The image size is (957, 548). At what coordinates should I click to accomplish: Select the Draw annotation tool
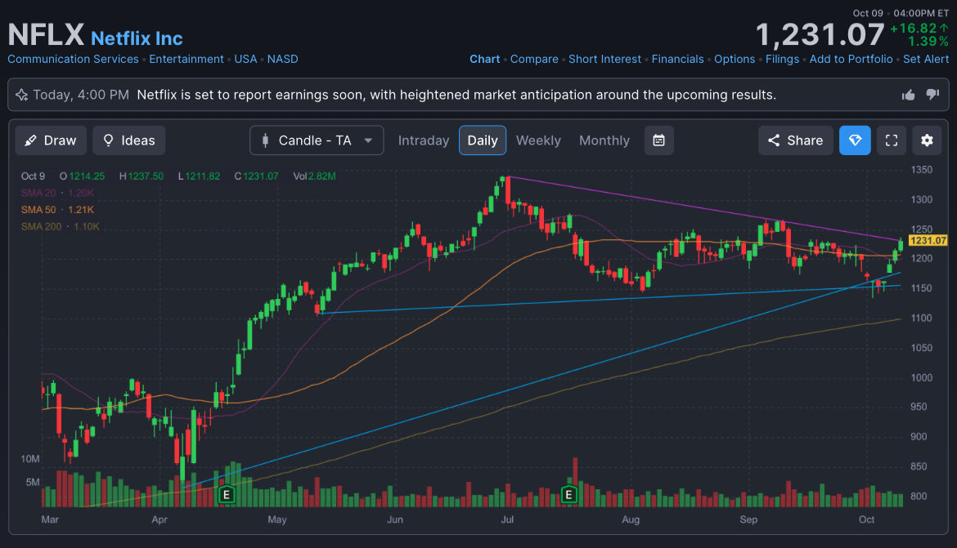coord(50,140)
